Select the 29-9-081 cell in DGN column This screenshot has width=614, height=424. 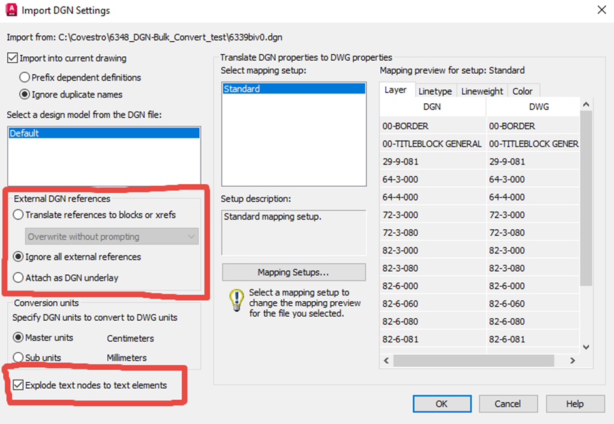click(x=432, y=161)
